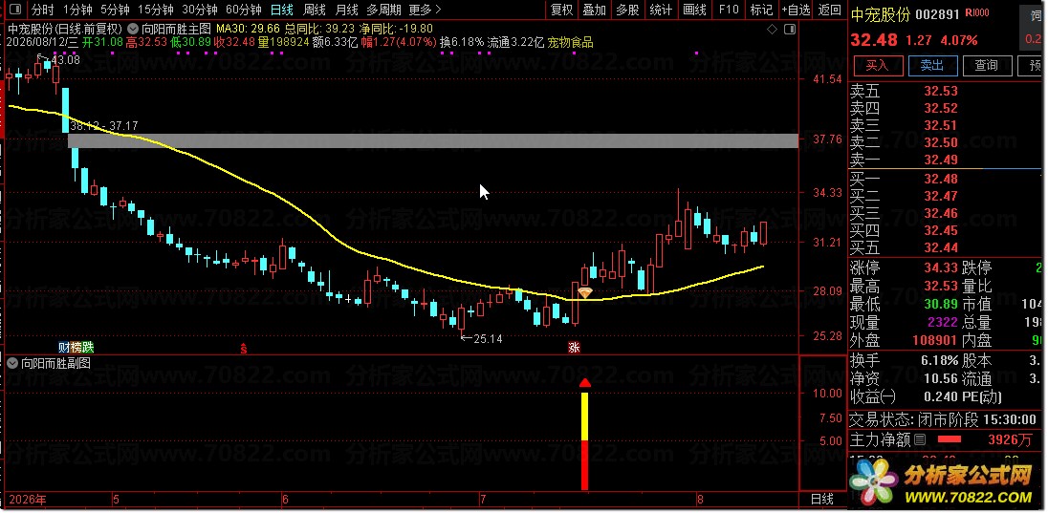Click the blue 卖出 sell button
This screenshot has width=1048, height=513.
933,66
